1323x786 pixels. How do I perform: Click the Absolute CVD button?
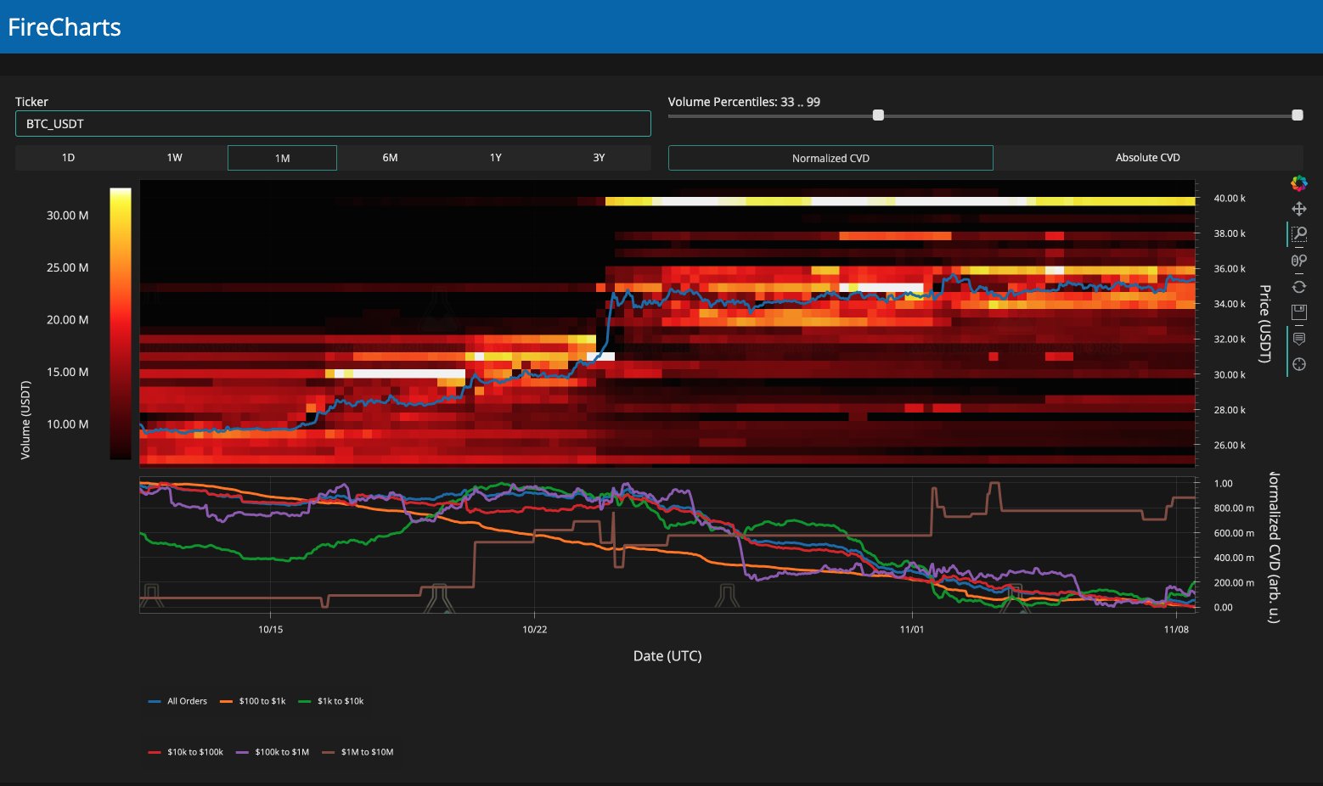1147,158
